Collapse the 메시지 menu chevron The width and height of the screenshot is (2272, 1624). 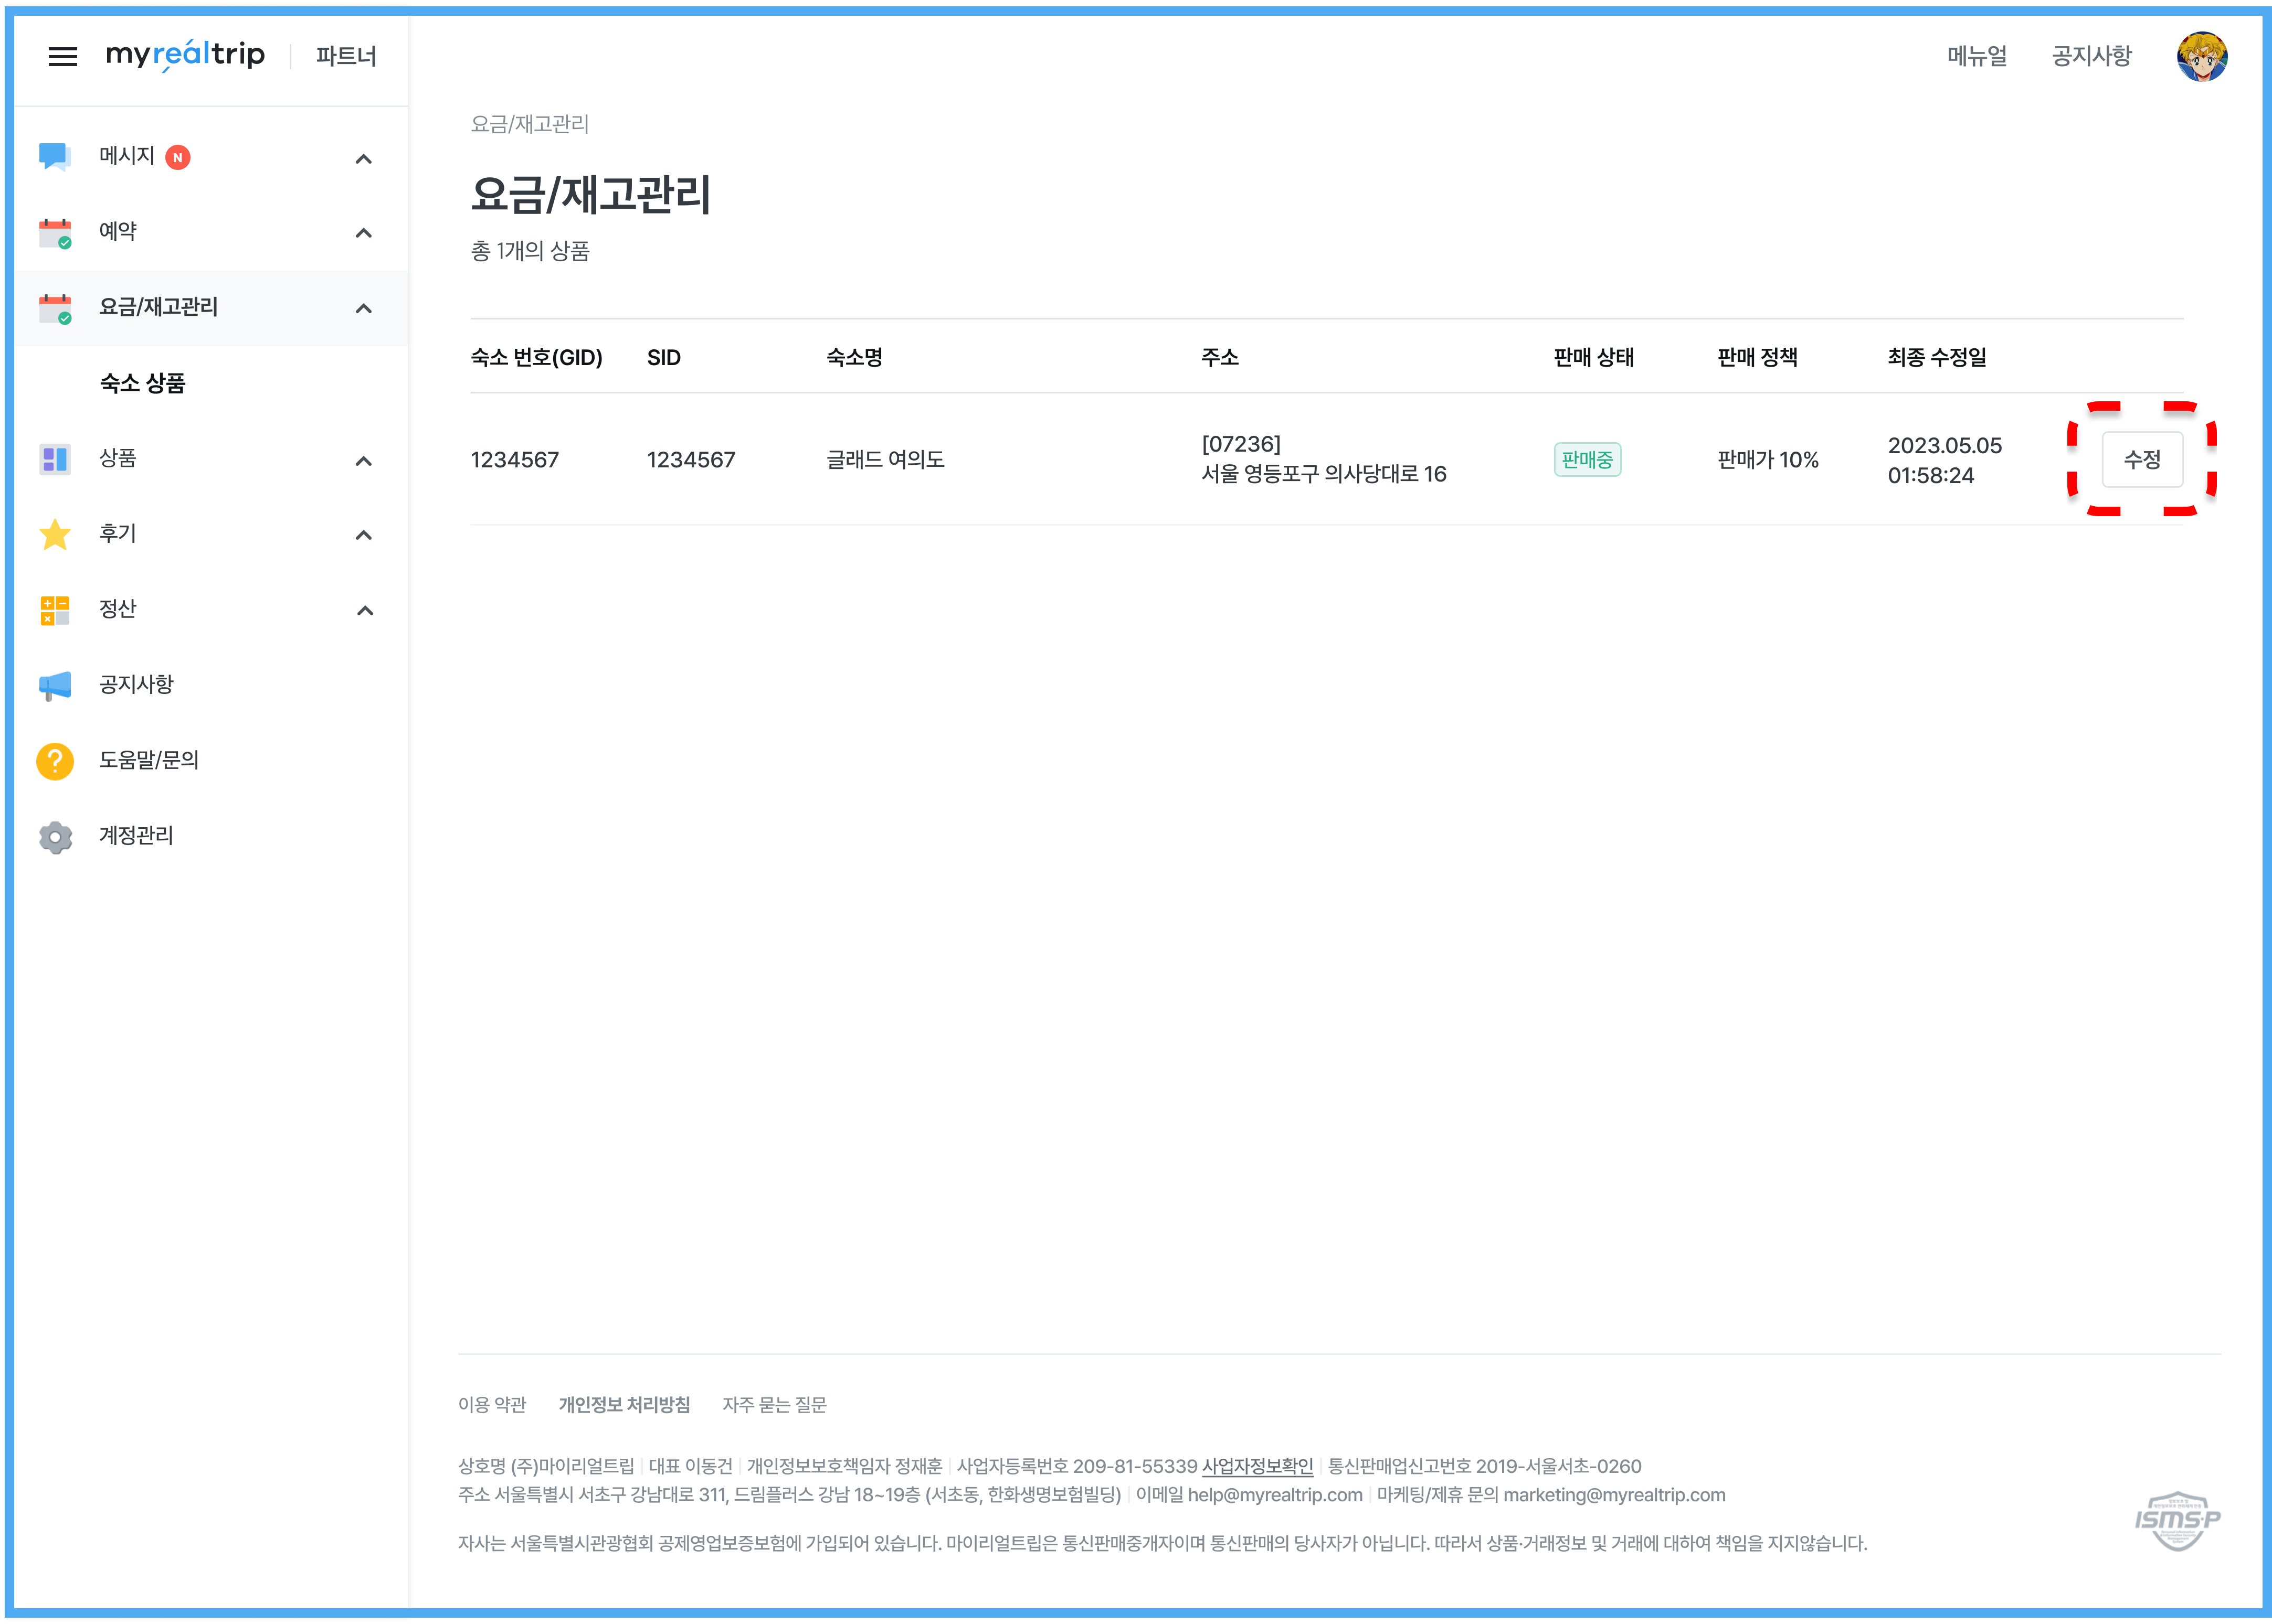point(363,159)
